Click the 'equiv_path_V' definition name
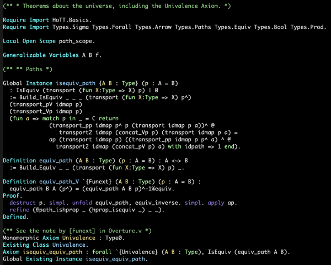This screenshot has width=331, height=265. click(x=59, y=182)
